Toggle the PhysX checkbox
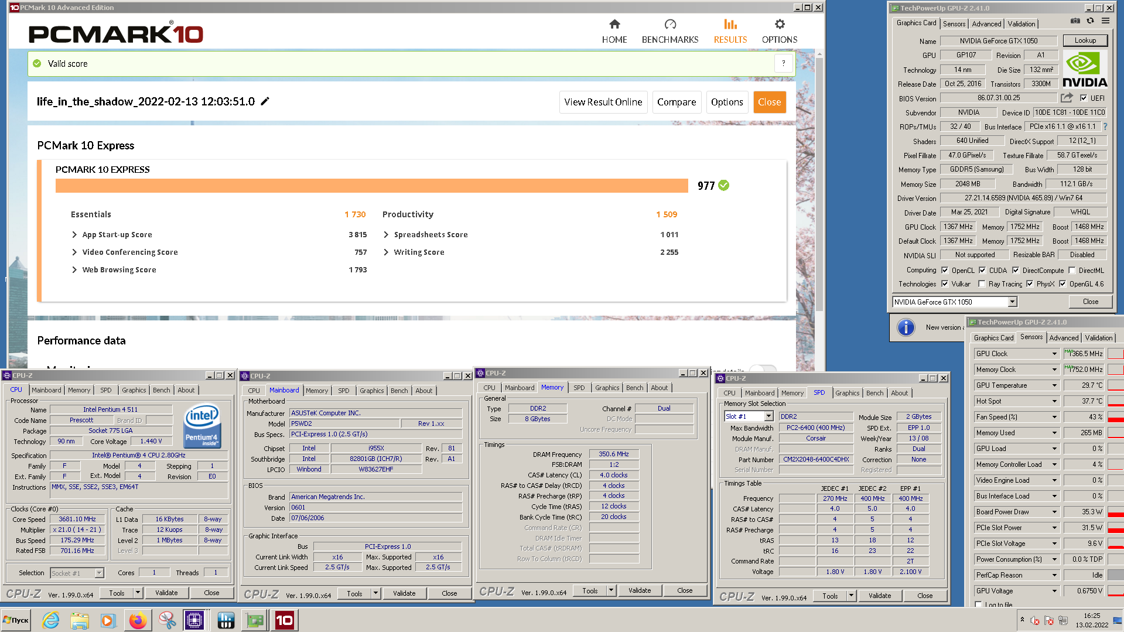 click(x=1029, y=283)
